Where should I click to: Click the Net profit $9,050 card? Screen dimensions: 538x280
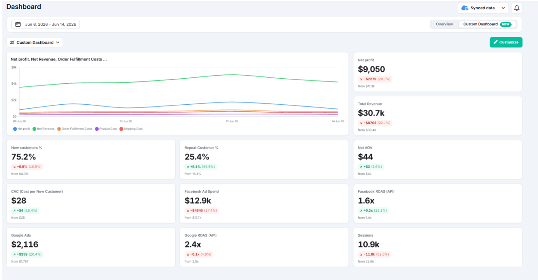point(438,72)
